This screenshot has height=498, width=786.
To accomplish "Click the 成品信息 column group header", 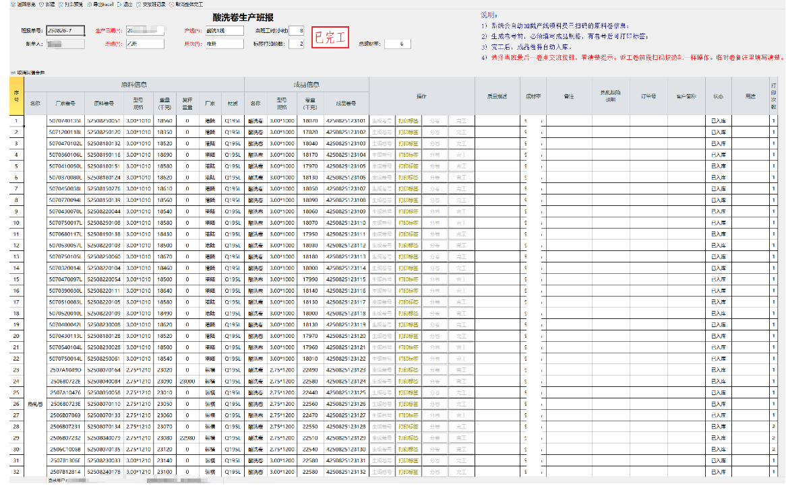I will pos(306,85).
